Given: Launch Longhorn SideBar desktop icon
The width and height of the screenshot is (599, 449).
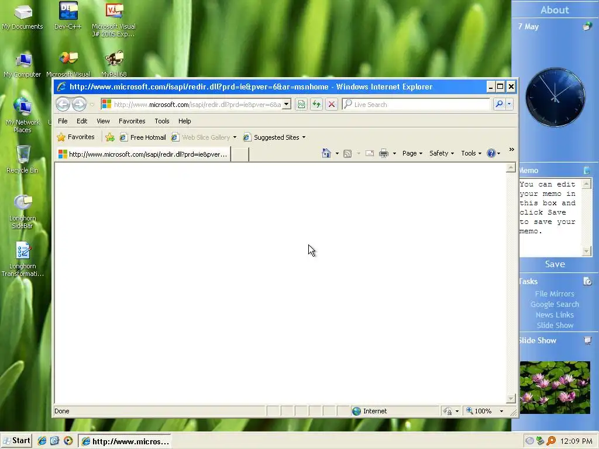Looking at the screenshot, I should coord(23,212).
